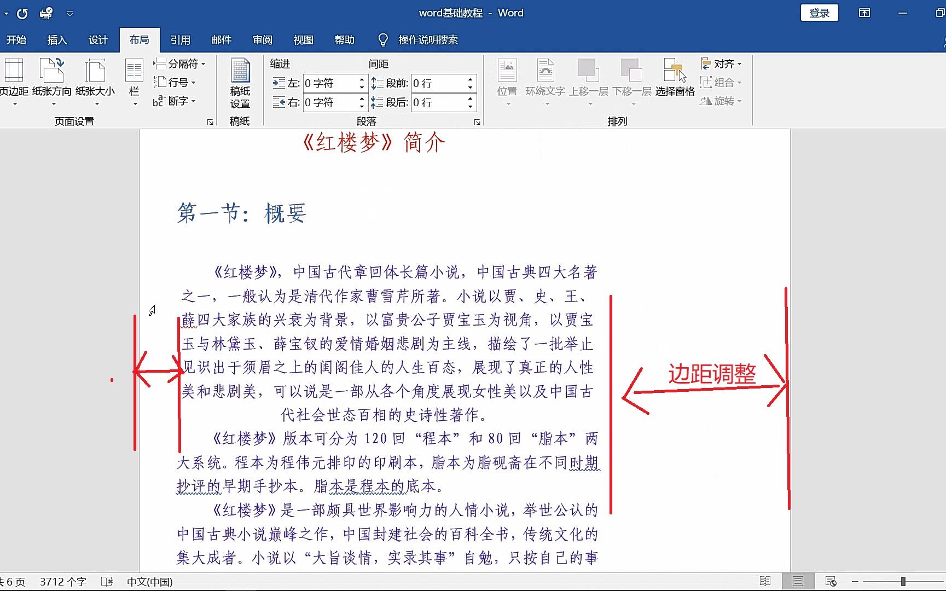Click the zoom out minus button
The image size is (946, 591).
(x=855, y=581)
